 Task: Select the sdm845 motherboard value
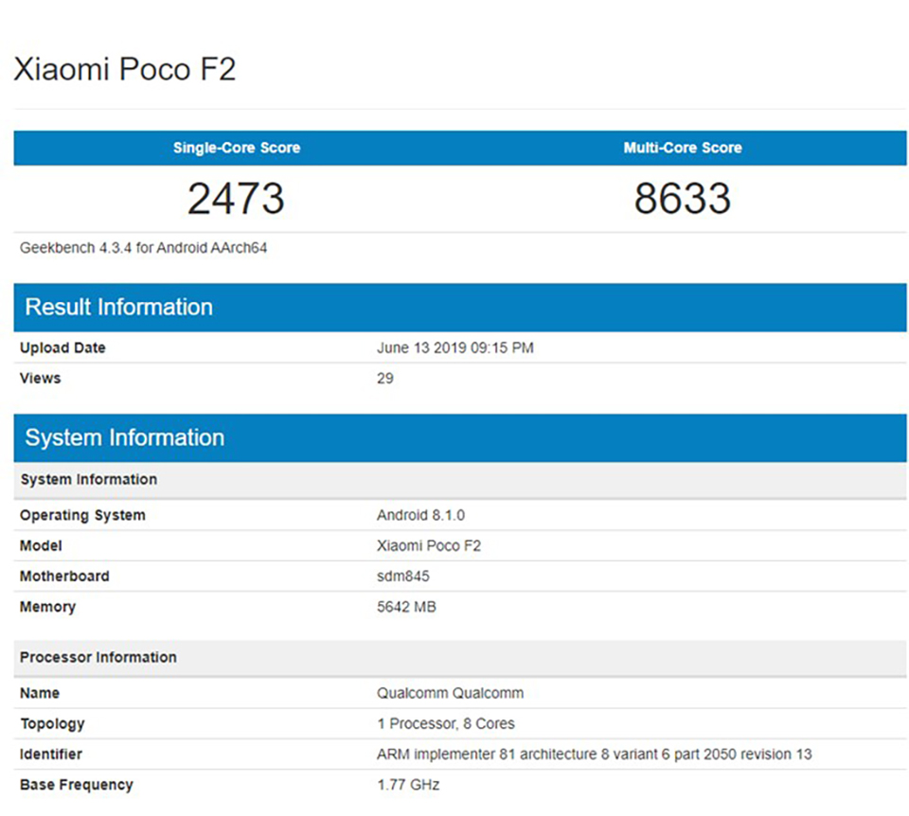403,577
